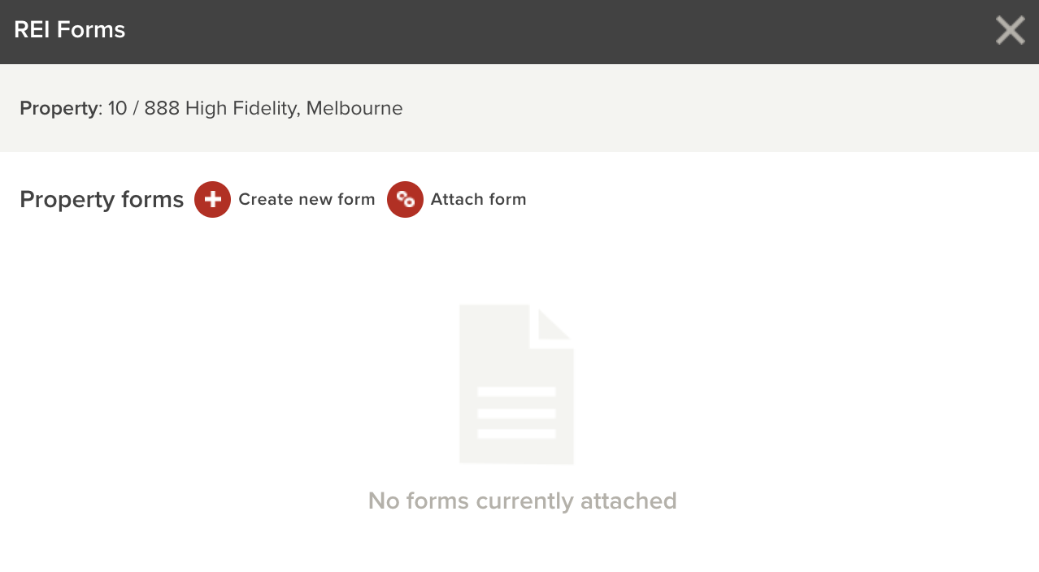This screenshot has width=1039, height=572.
Task: Click the white plus symbol to create a form
Action: [212, 199]
